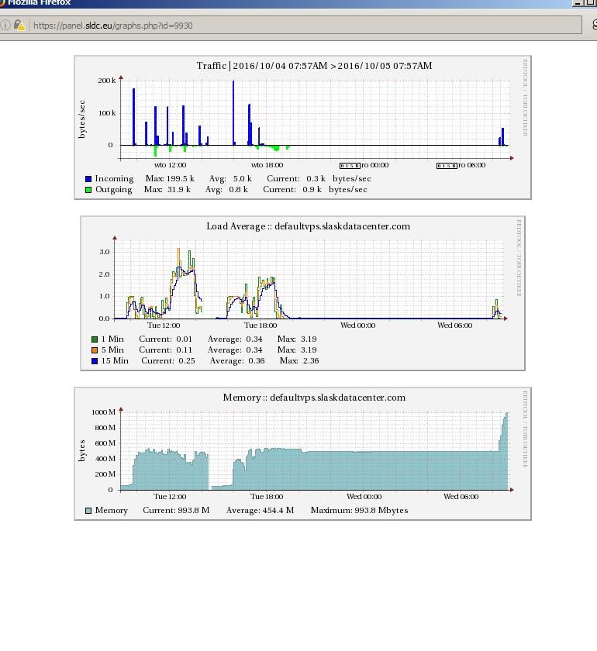Click the teal Memory legend swatch

(88, 511)
